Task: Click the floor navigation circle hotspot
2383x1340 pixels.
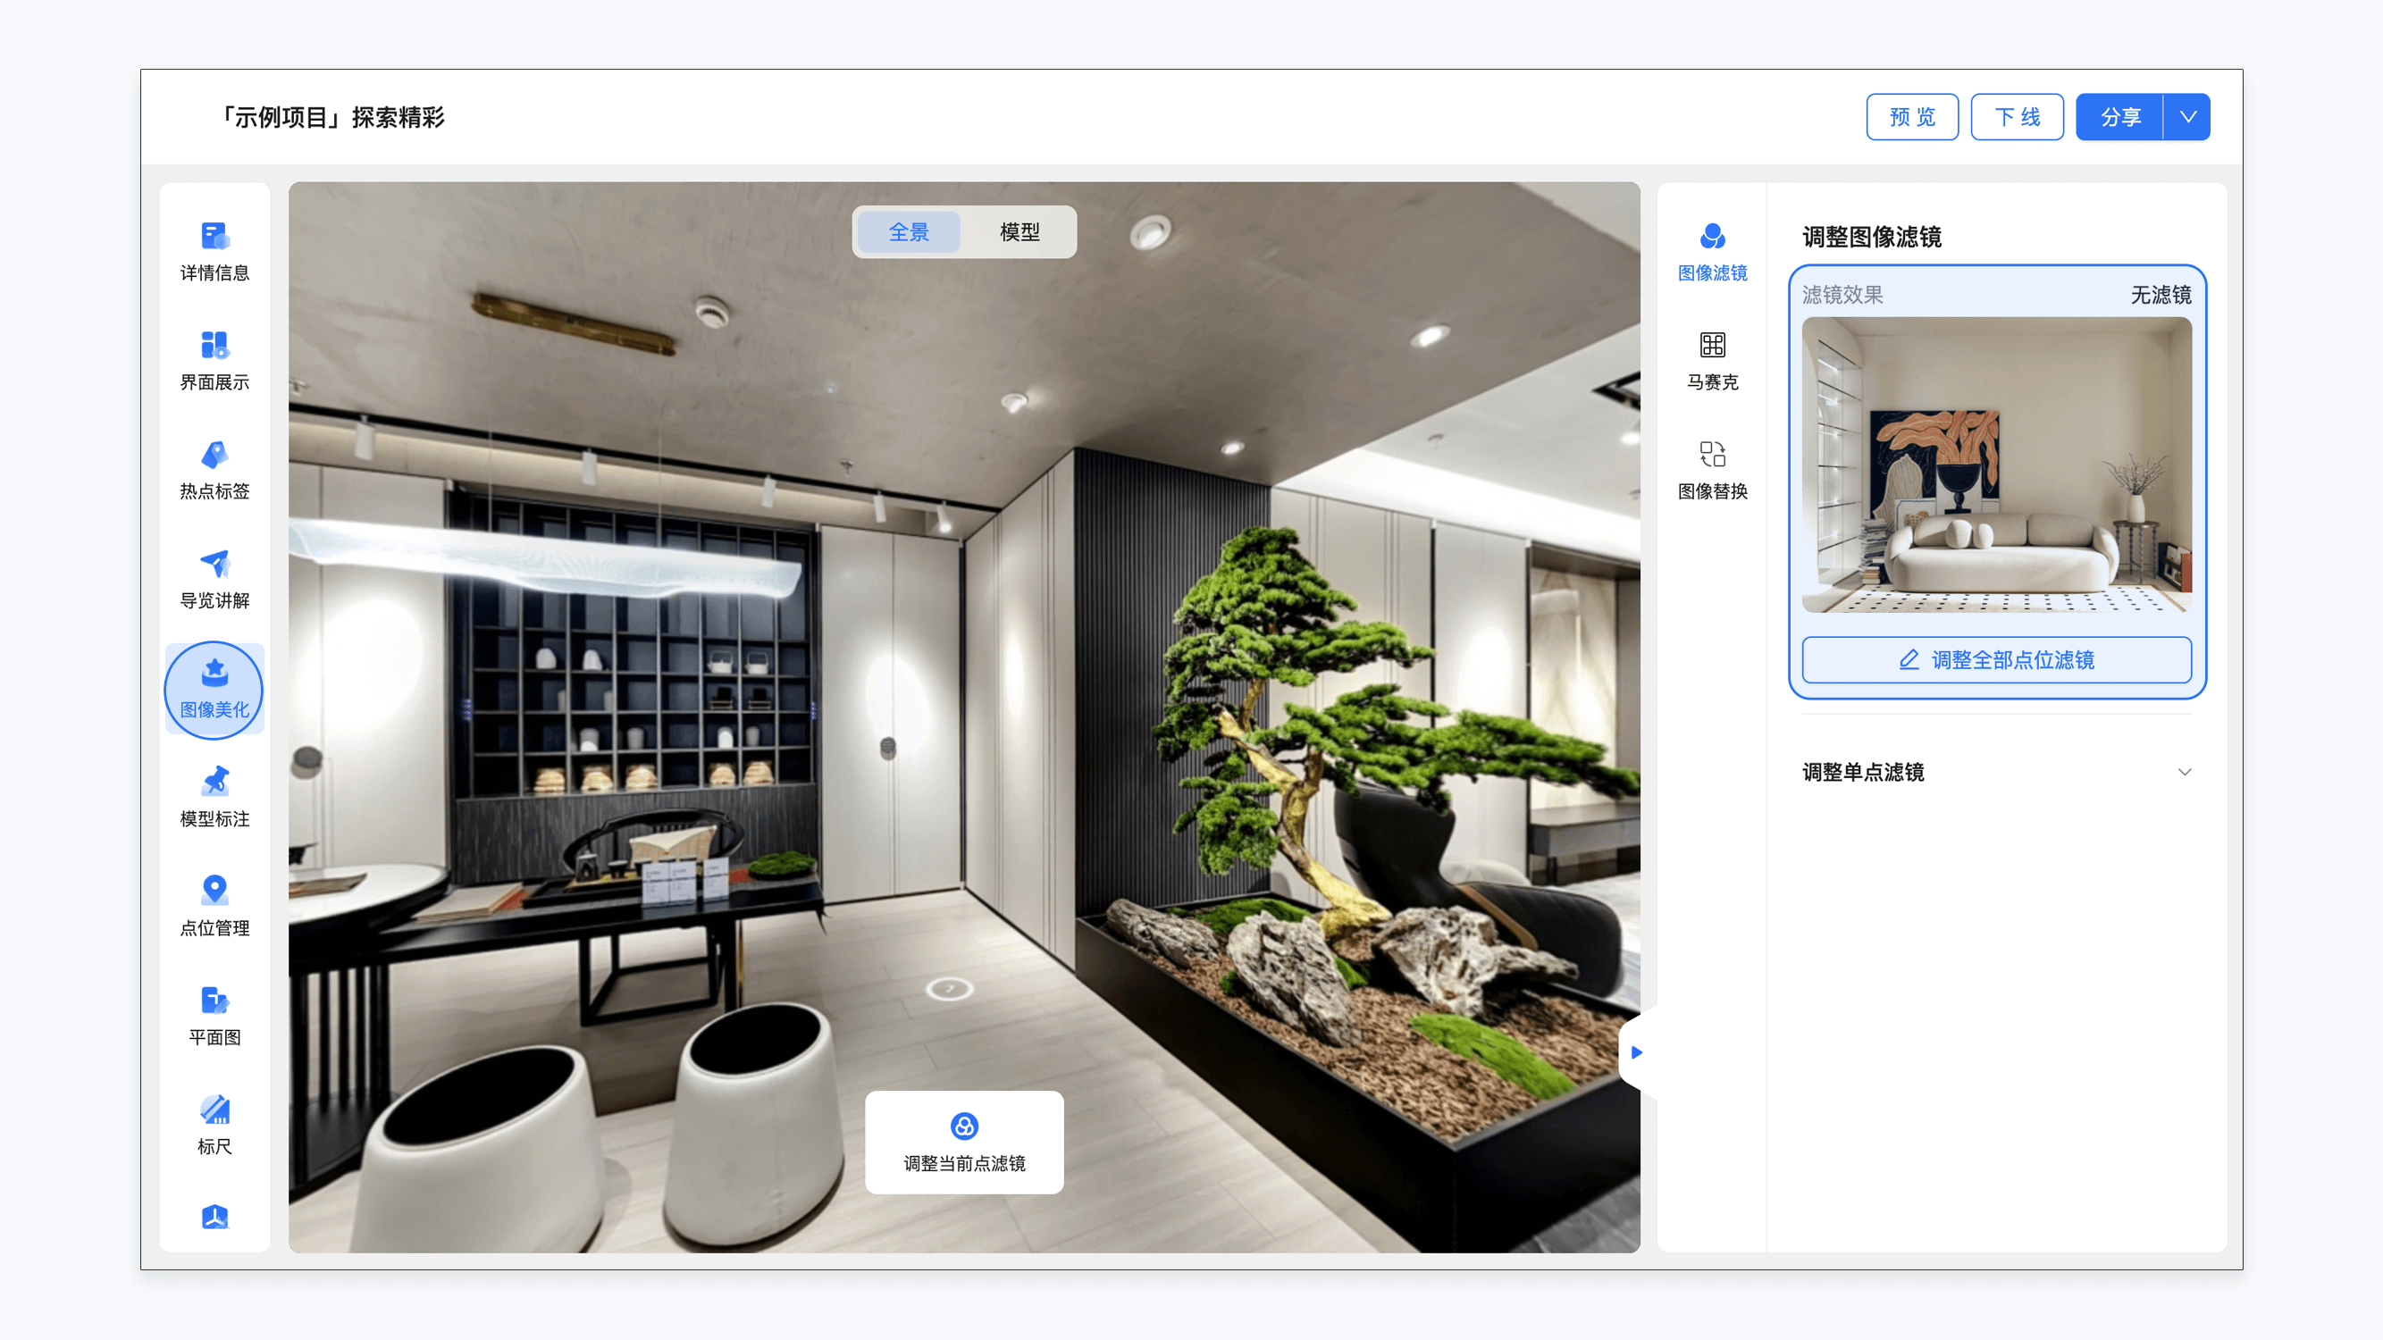Action: pos(949,989)
